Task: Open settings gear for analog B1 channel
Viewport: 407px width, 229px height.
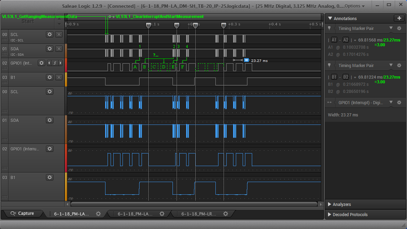Action: pos(50,177)
